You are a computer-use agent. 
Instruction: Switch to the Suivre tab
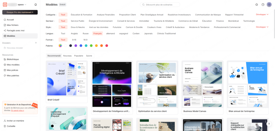89,56
